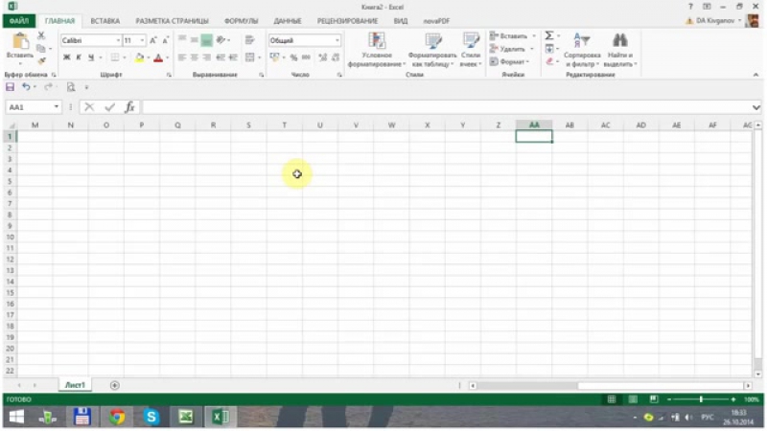Image resolution: width=767 pixels, height=431 pixels.
Task: Open the ВСТАВКА ribbon tab
Action: coord(105,20)
